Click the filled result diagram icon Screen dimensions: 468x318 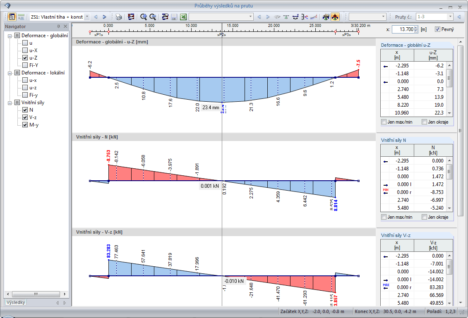(326, 17)
